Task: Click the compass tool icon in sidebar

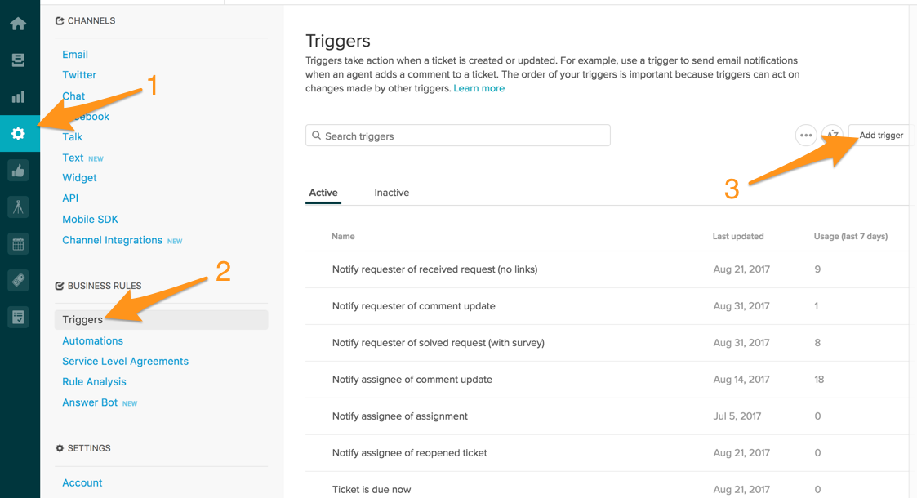Action: coord(18,207)
